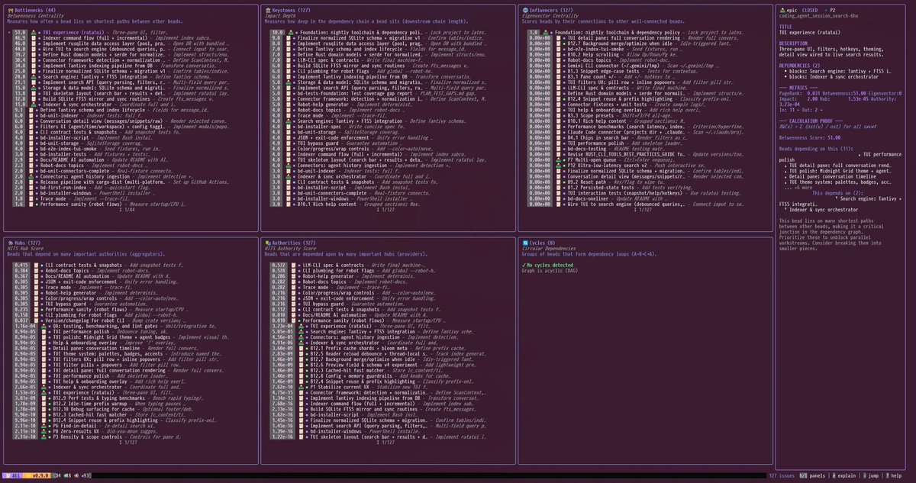The height and width of the screenshot is (483, 916).
Task: Click the epic icon in detail pane header
Action: click(782, 10)
